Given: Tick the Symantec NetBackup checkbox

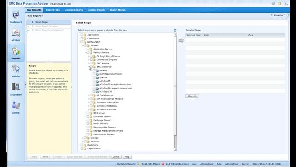Looking at the screenshot, I should (x=91, y=106).
